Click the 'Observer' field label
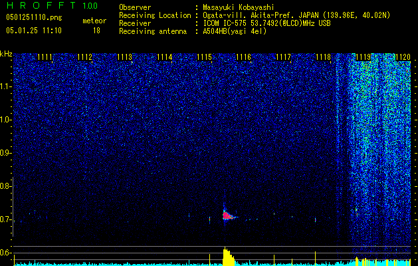Screen dimensions: 418x266 (x=135, y=7)
